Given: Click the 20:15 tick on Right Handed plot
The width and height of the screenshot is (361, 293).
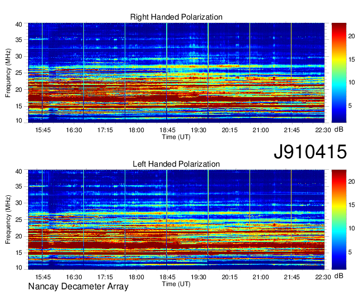Looking at the screenshot, I should click(x=229, y=130).
